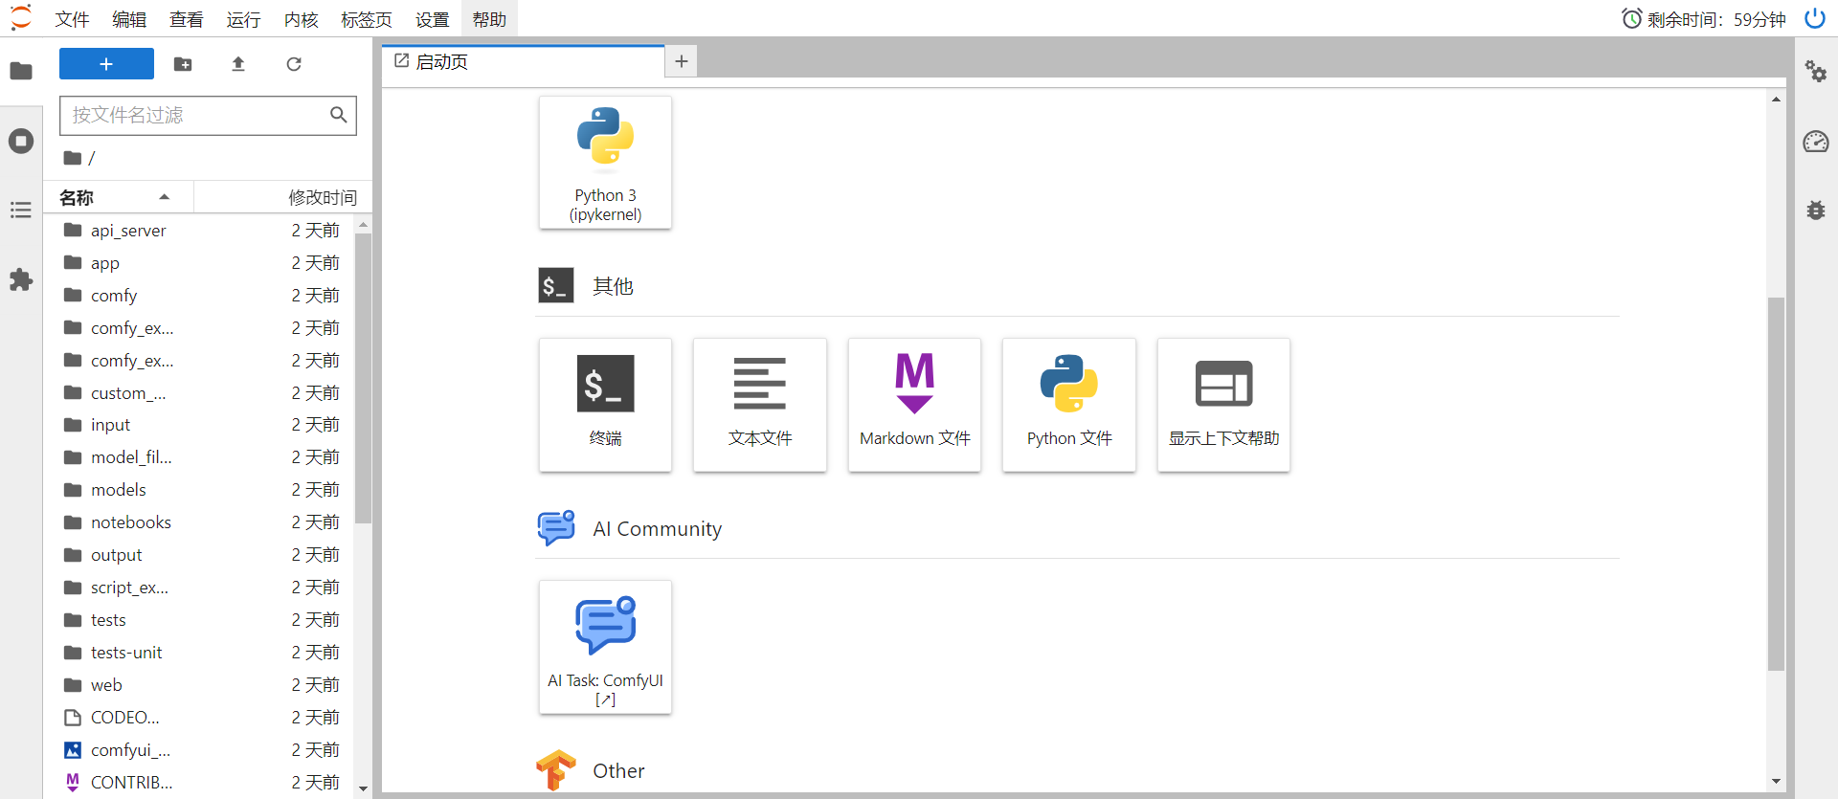The image size is (1838, 799).
Task: Sort files by modified time column
Action: click(x=322, y=197)
